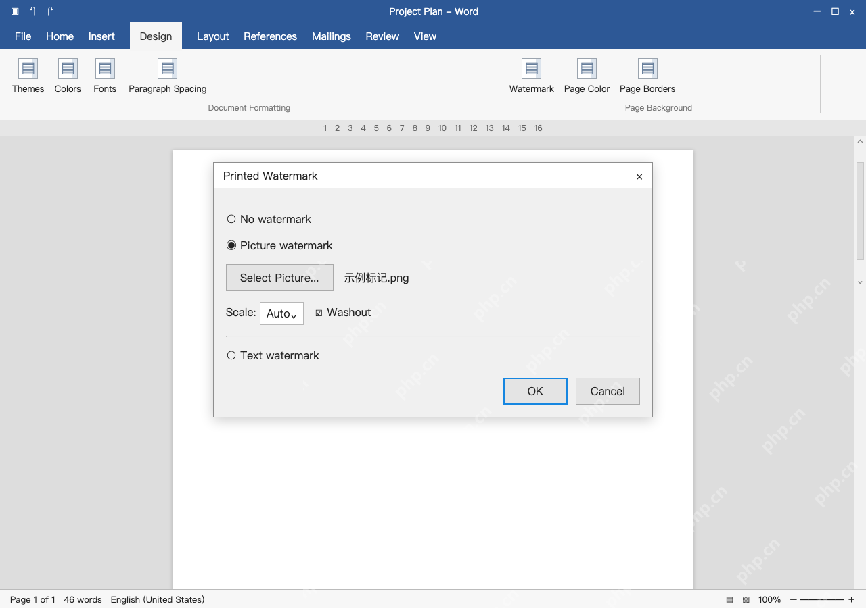
Task: Click the 示例标记.png file name
Action: (376, 278)
